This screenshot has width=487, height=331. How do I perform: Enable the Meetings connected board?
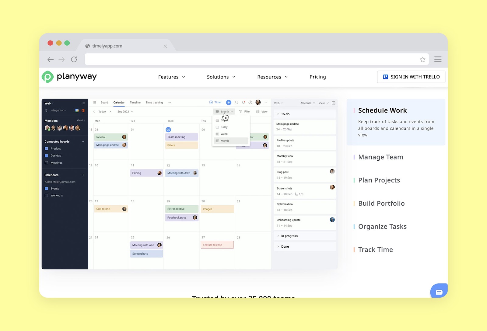pyautogui.click(x=46, y=163)
